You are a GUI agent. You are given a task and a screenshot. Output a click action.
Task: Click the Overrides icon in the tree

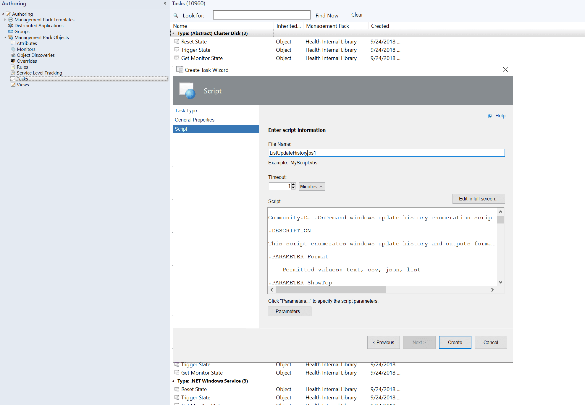coord(13,61)
